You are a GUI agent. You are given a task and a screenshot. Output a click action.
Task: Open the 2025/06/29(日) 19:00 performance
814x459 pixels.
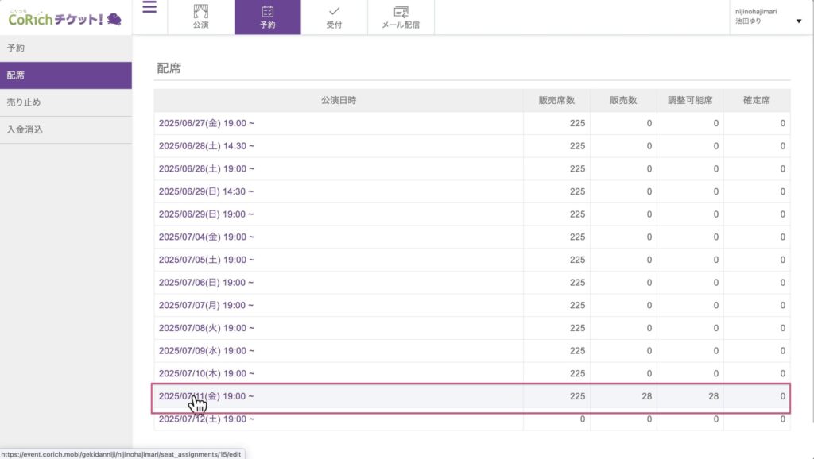(207, 214)
